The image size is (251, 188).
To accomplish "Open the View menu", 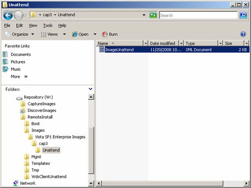I will [x=33, y=25].
